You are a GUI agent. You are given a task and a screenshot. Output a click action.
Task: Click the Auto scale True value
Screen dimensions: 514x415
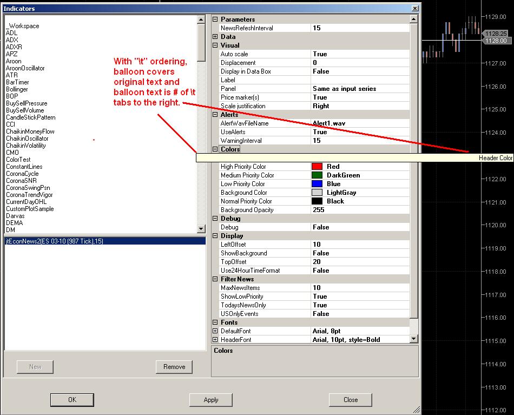click(x=360, y=54)
